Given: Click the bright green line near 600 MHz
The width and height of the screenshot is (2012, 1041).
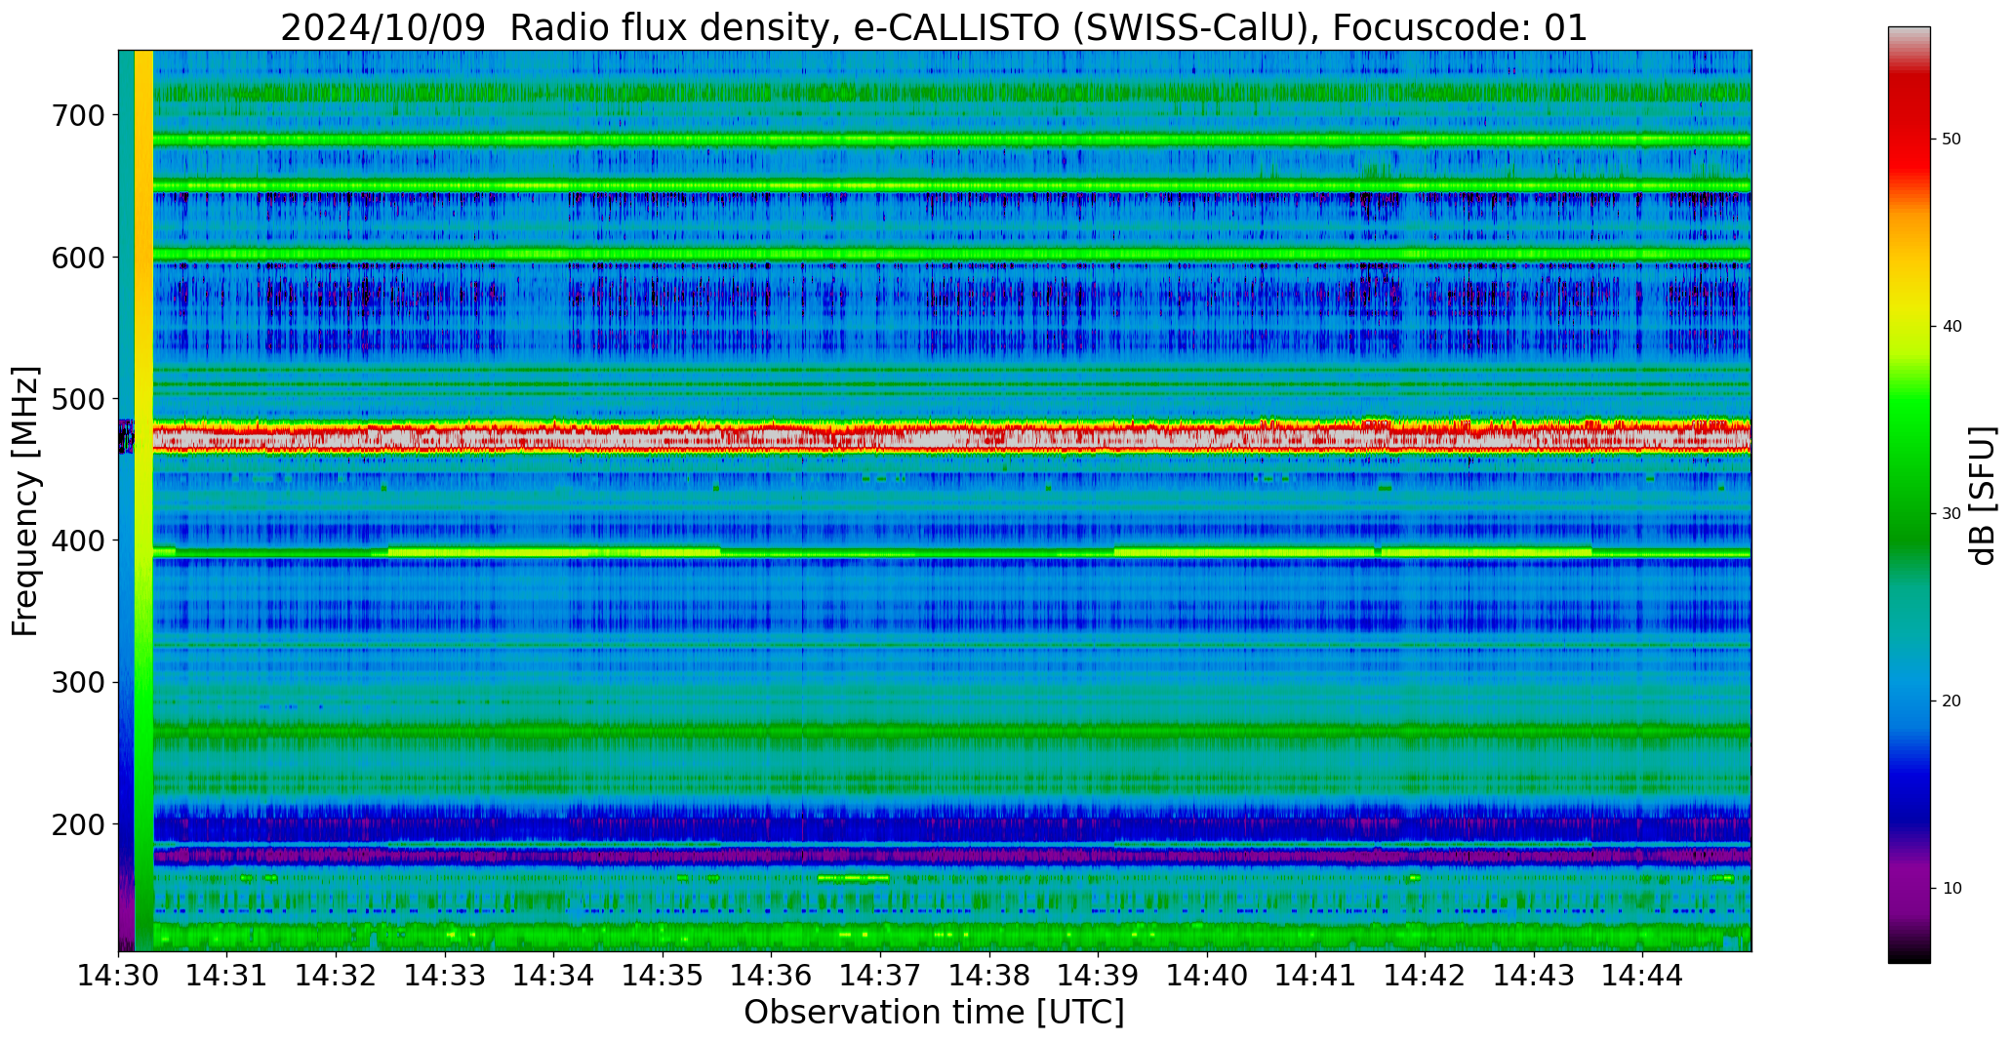Looking at the screenshot, I should click(951, 255).
